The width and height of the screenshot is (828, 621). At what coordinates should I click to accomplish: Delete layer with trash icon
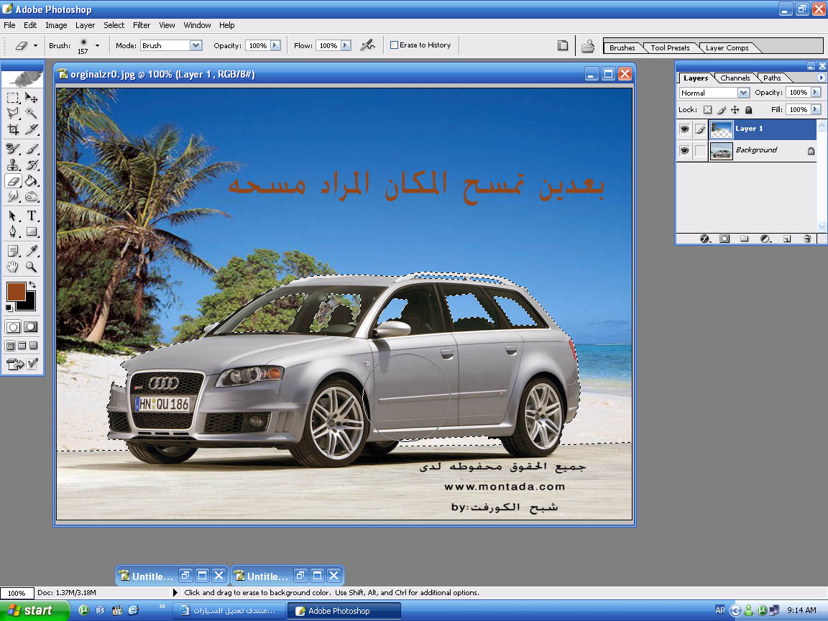pos(807,239)
